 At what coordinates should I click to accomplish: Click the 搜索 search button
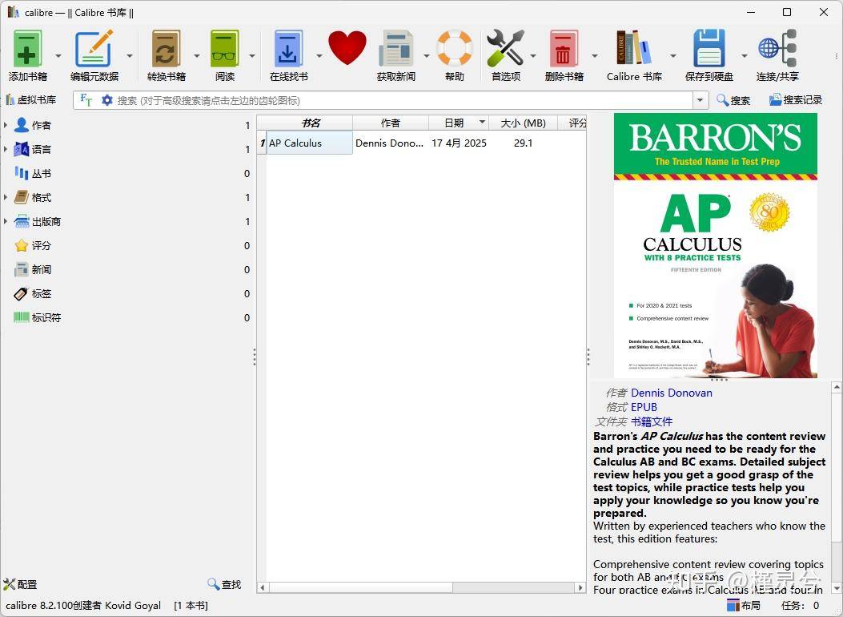coord(733,100)
